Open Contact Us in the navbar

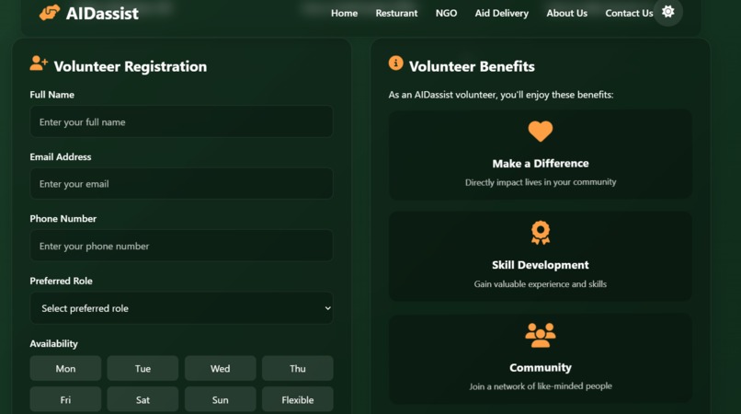point(629,13)
